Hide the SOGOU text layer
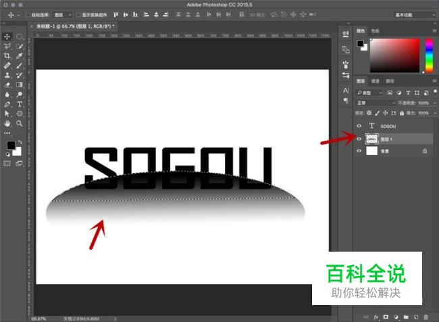439x322 pixels. tap(359, 126)
